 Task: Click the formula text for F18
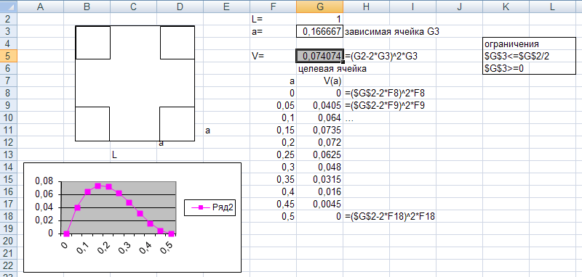coord(389,217)
